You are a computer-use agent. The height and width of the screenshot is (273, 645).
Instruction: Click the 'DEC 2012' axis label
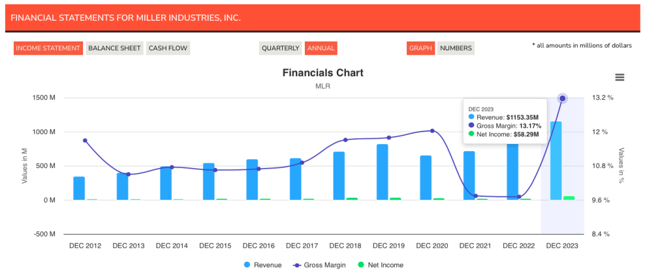[85, 246]
